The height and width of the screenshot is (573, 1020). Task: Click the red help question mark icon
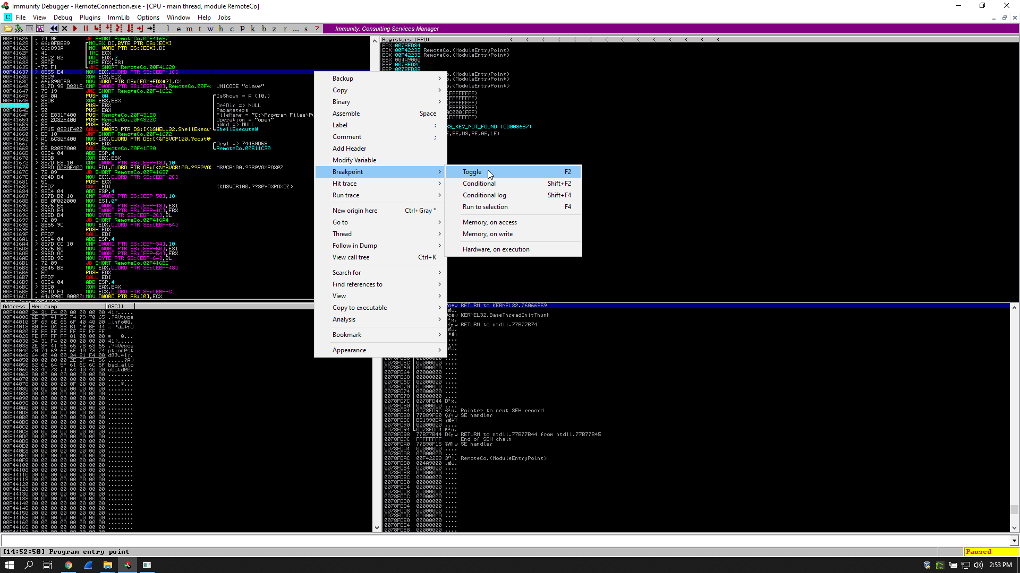[317, 29]
